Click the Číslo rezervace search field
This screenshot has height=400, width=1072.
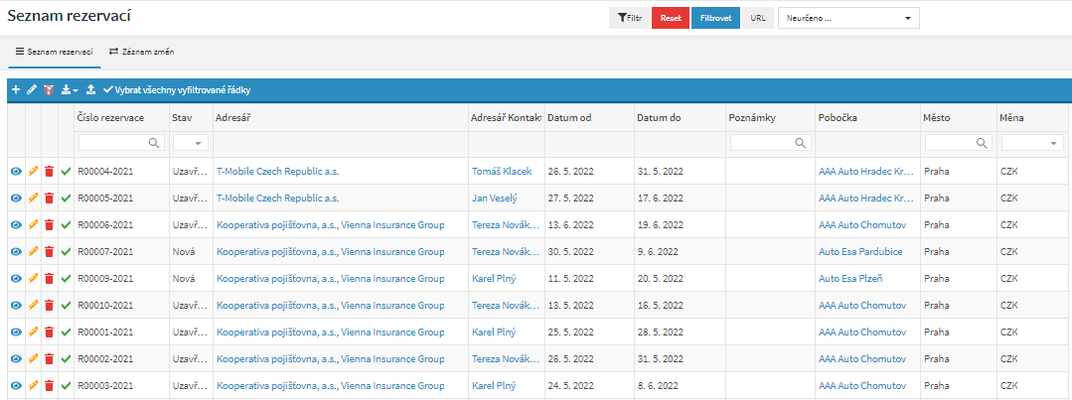coord(113,144)
